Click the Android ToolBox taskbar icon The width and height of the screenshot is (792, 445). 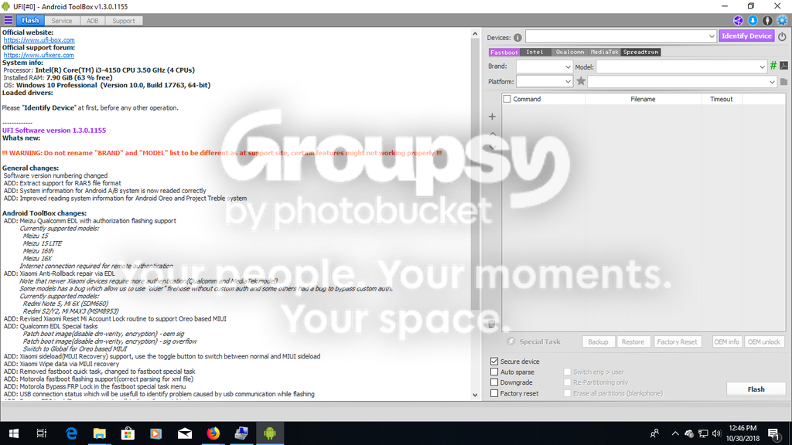270,433
